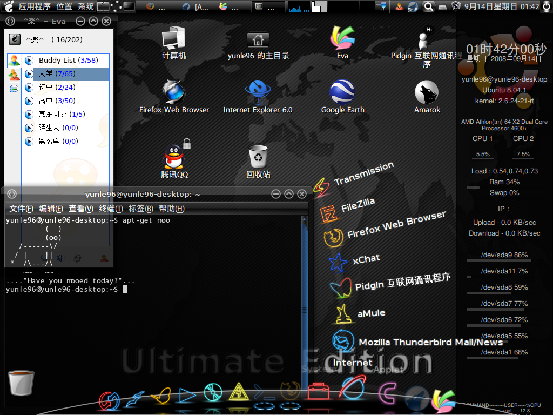Expand the 惠东同乡 buddy group
This screenshot has width=553, height=415.
(x=29, y=115)
